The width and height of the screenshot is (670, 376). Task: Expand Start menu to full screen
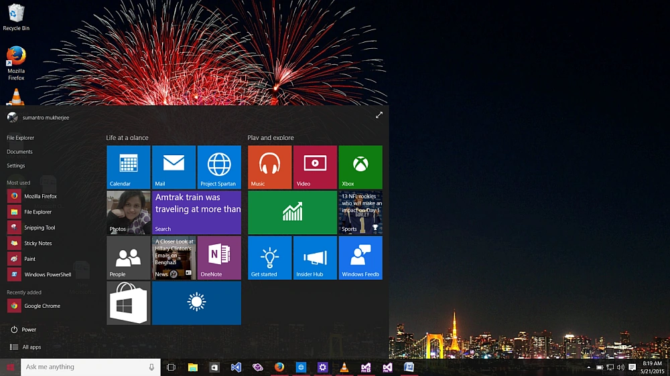pyautogui.click(x=379, y=115)
